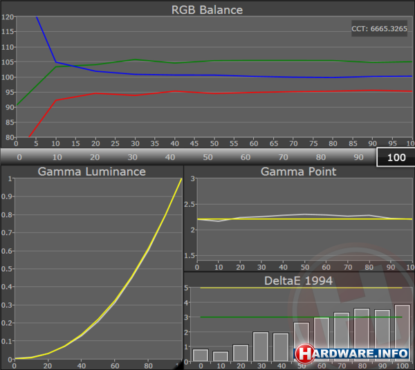Screen dimensions: 415x370
Task: Select the highlighted 100 grayscale level
Action: click(396, 157)
